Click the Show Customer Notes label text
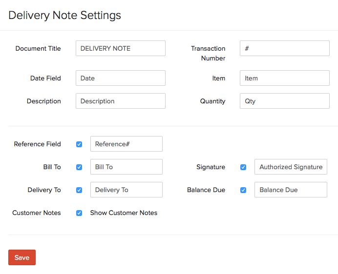The height and width of the screenshot is (274, 338). coord(124,213)
